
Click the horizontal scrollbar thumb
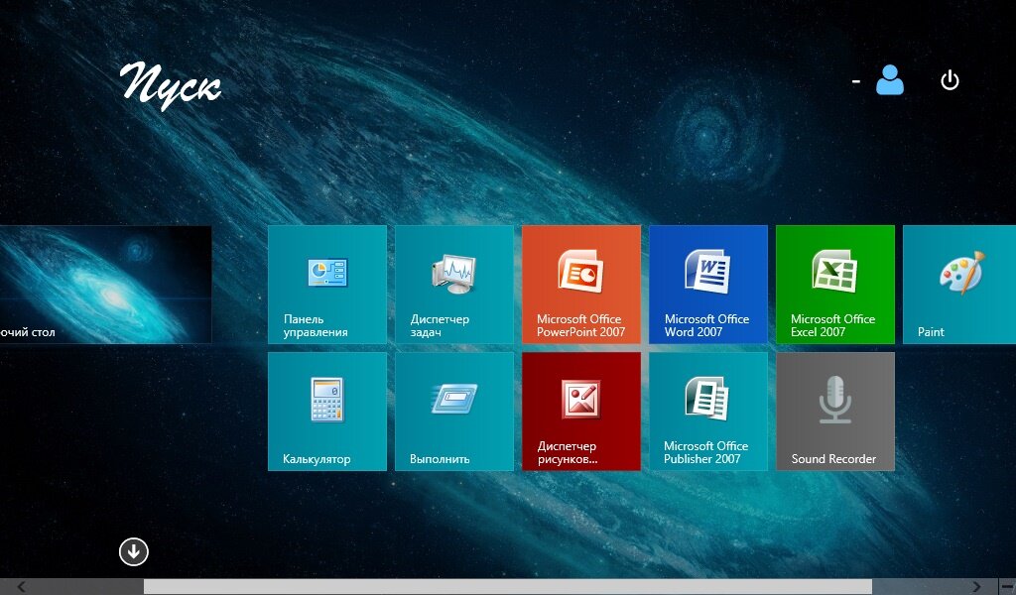coord(507,587)
